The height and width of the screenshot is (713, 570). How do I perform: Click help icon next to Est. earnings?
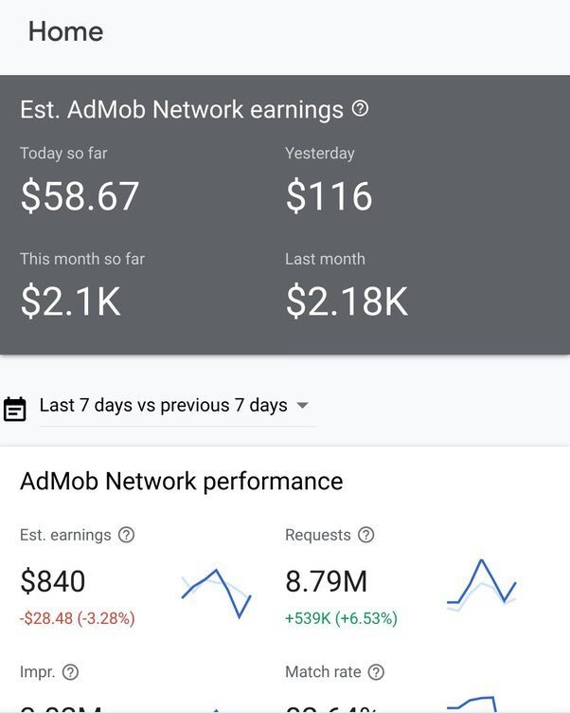point(126,535)
